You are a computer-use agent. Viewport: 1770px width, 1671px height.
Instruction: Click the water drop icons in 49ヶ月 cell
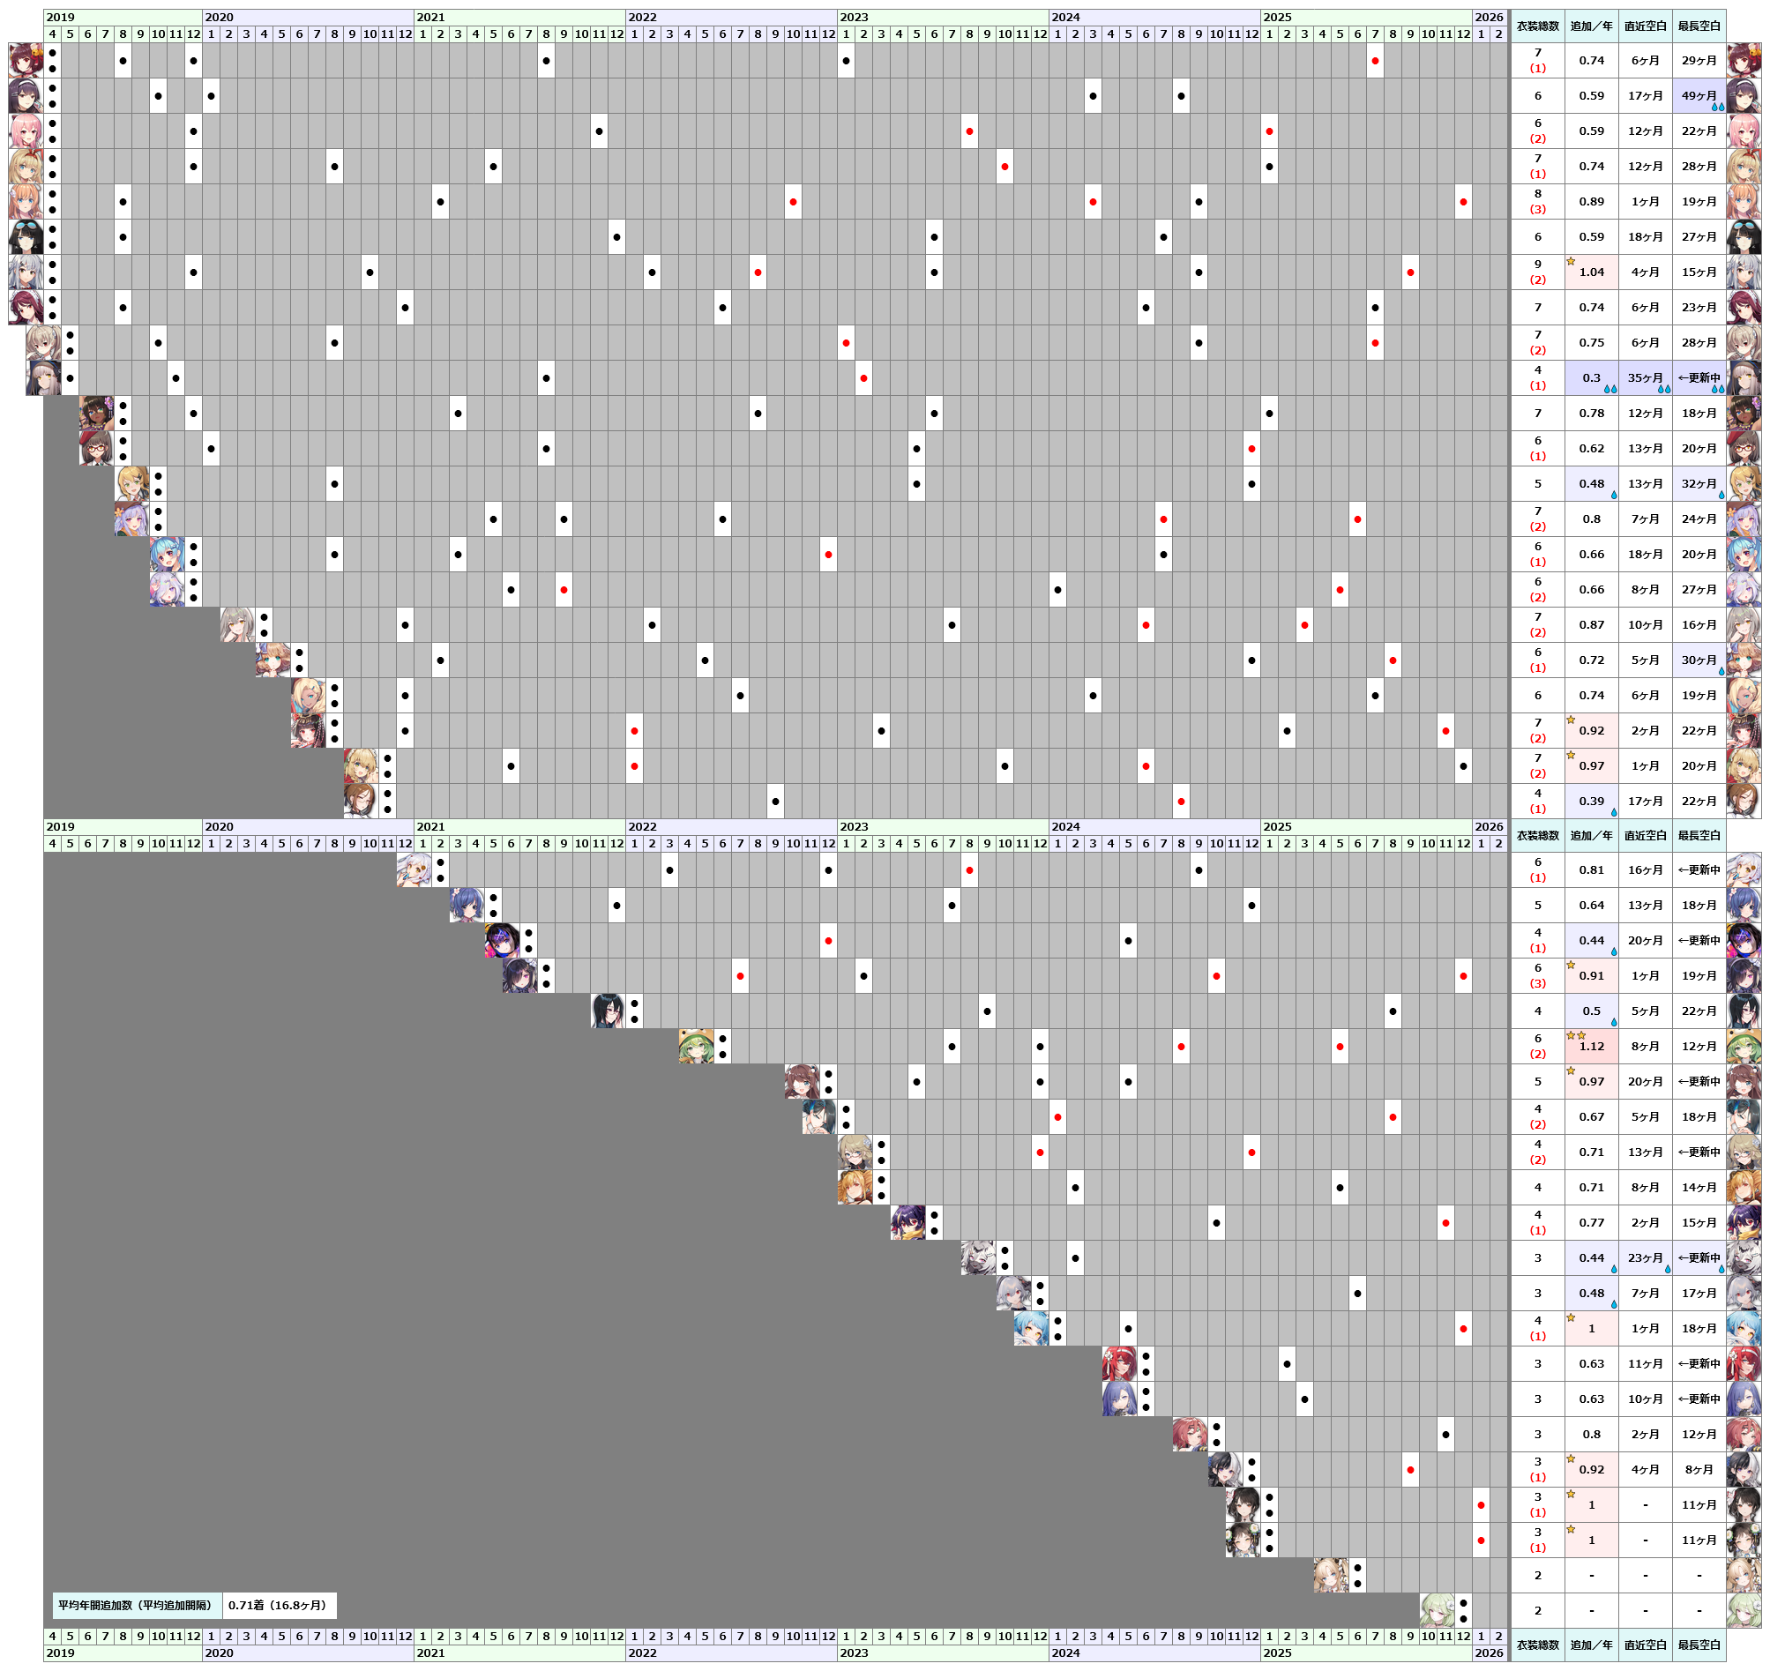[x=1717, y=107]
